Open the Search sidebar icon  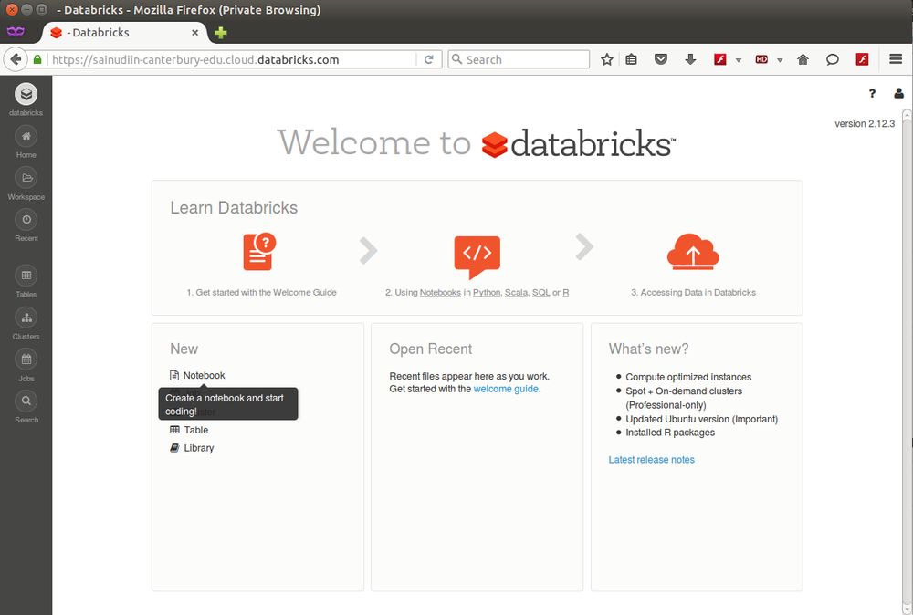26,401
